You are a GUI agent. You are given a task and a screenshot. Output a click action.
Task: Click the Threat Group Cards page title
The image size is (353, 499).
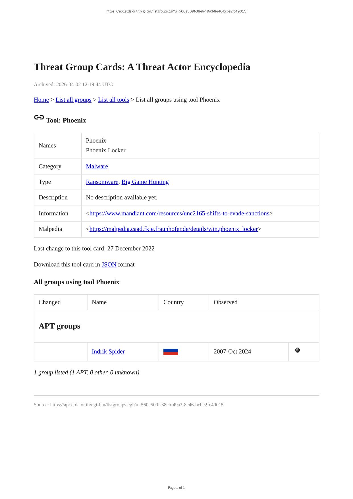[x=142, y=67]
